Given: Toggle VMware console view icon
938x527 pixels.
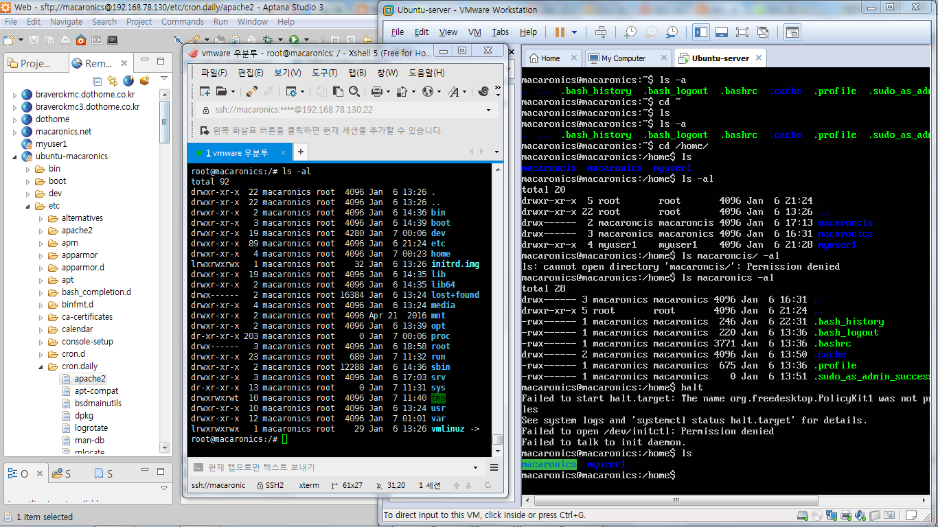Looking at the screenshot, I should pos(792,32).
